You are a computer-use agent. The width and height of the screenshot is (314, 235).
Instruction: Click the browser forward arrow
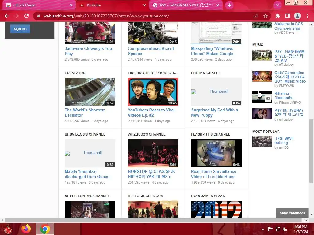point(17,16)
